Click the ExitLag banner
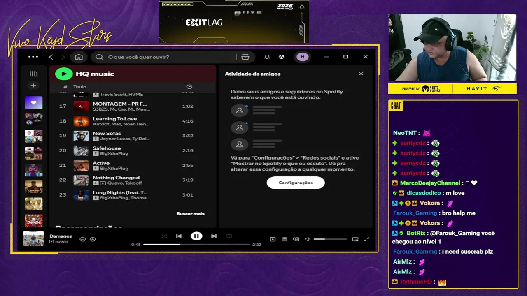The width and height of the screenshot is (527, 296). coord(234,21)
